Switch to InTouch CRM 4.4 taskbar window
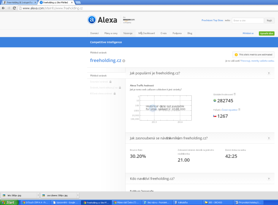278x205 pixels. pos(35,202)
